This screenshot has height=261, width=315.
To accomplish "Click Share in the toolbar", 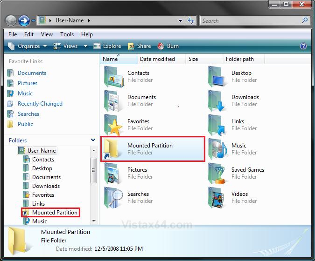I will coord(139,46).
